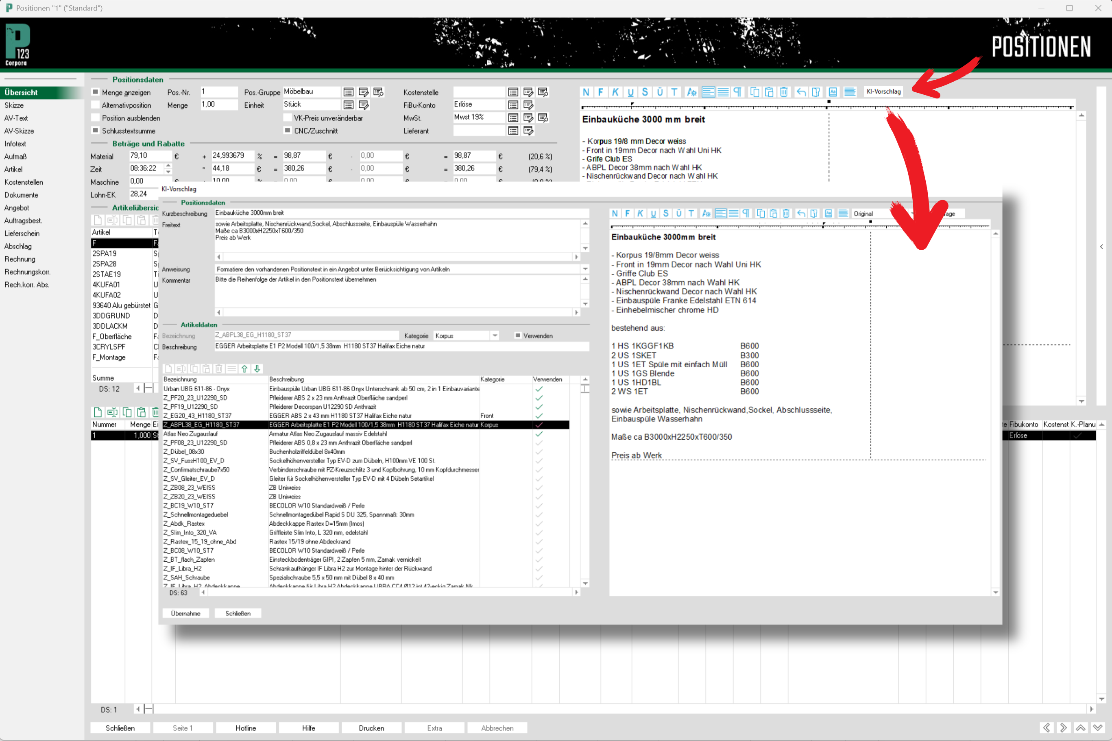Open the Anweisung dropdown
1112x741 pixels.
click(x=585, y=269)
